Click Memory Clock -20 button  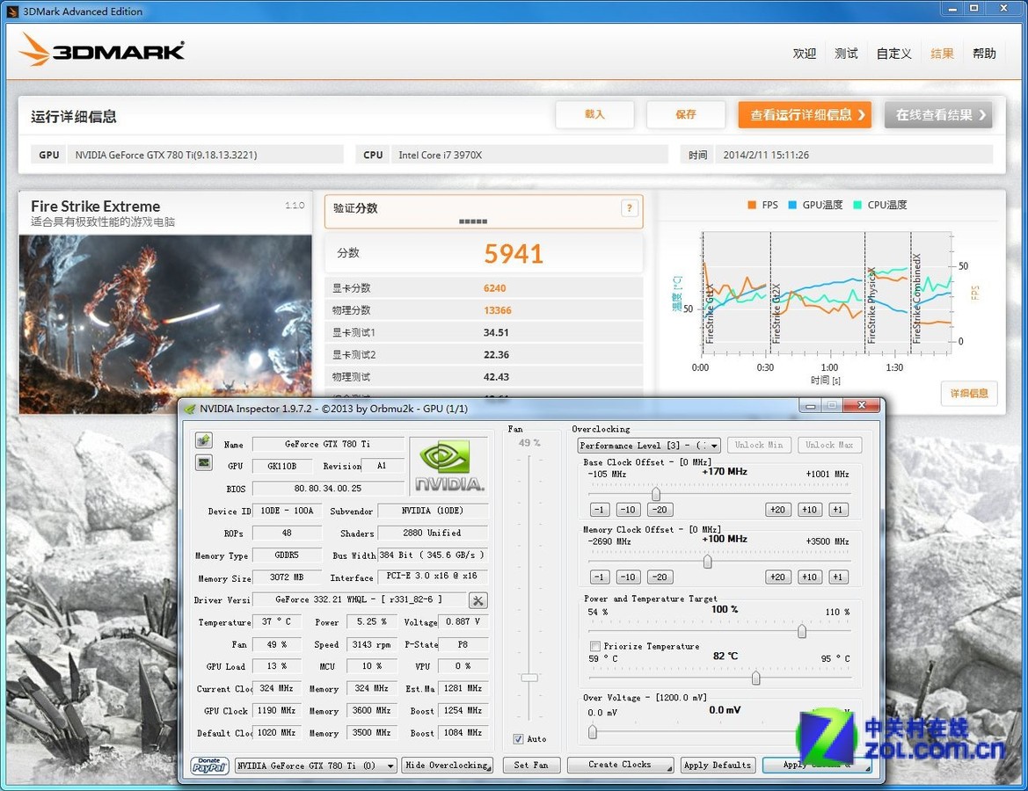pos(660,577)
